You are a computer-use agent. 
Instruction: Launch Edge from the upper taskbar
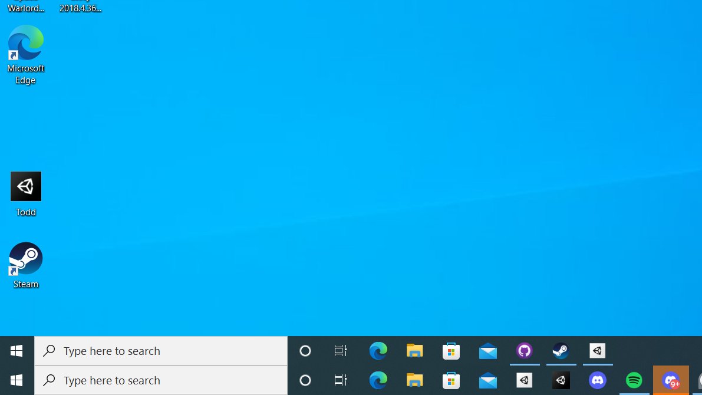[x=378, y=351]
